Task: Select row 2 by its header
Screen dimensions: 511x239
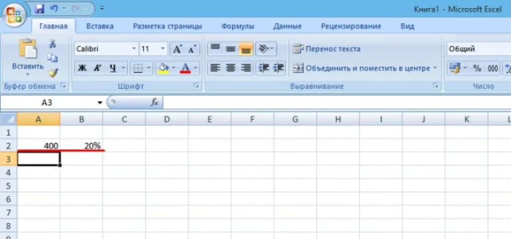Action: pyautogui.click(x=9, y=145)
